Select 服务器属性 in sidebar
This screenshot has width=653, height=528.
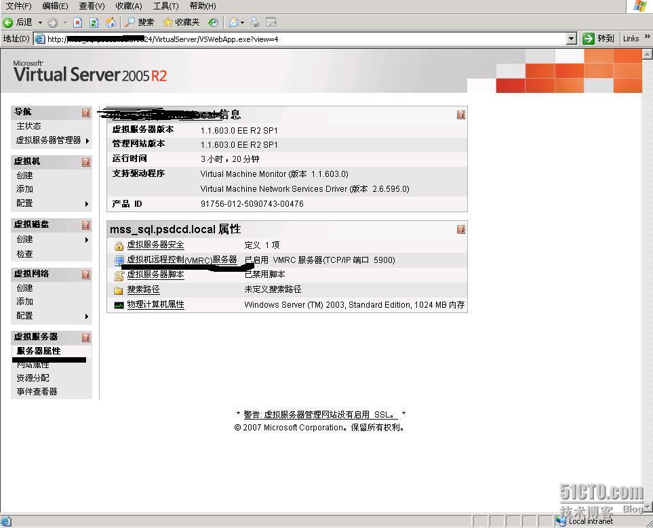39,351
